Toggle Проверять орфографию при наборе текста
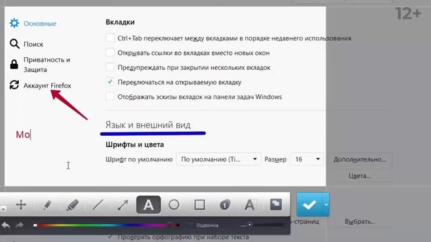 (x=110, y=236)
